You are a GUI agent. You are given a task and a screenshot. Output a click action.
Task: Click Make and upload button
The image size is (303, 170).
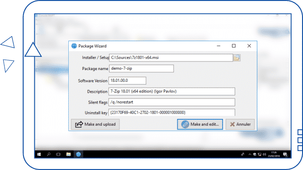(x=95, y=124)
